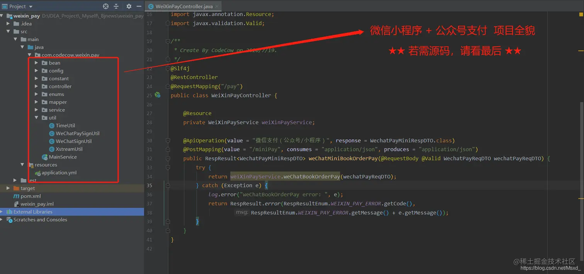Collapse the util package arrow
The height and width of the screenshot is (274, 584).
point(36,118)
